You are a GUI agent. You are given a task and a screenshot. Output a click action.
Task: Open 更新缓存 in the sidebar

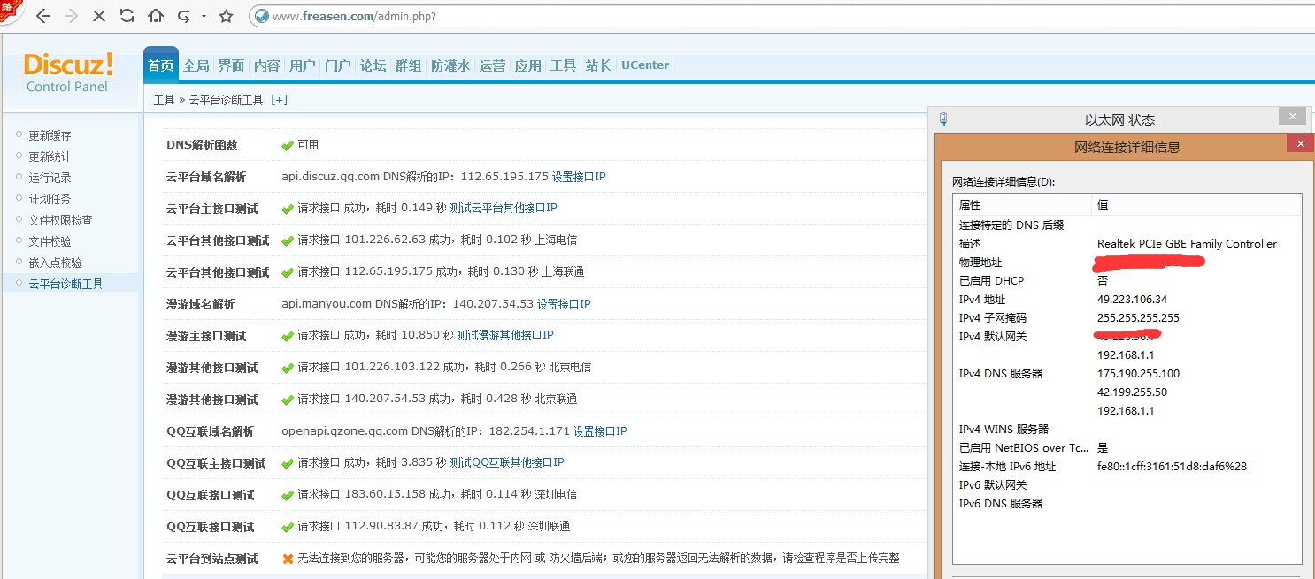[50, 135]
